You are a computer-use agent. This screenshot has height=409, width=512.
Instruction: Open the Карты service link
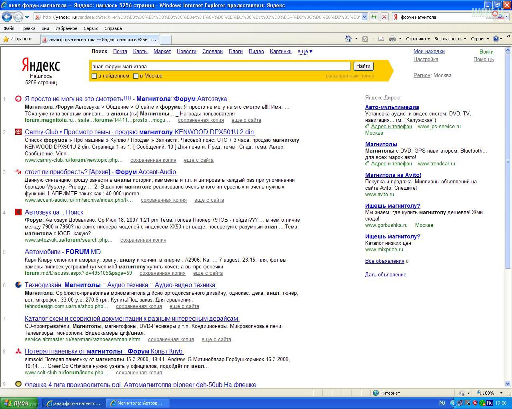140,51
